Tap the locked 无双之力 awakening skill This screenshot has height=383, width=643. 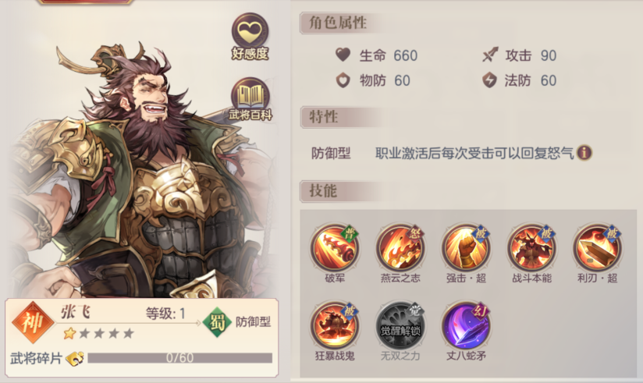click(400, 326)
